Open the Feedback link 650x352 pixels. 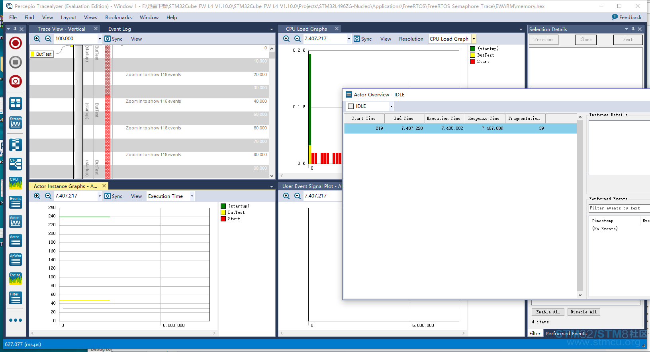627,17
